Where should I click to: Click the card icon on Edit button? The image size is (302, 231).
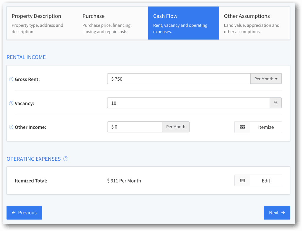click(x=242, y=180)
